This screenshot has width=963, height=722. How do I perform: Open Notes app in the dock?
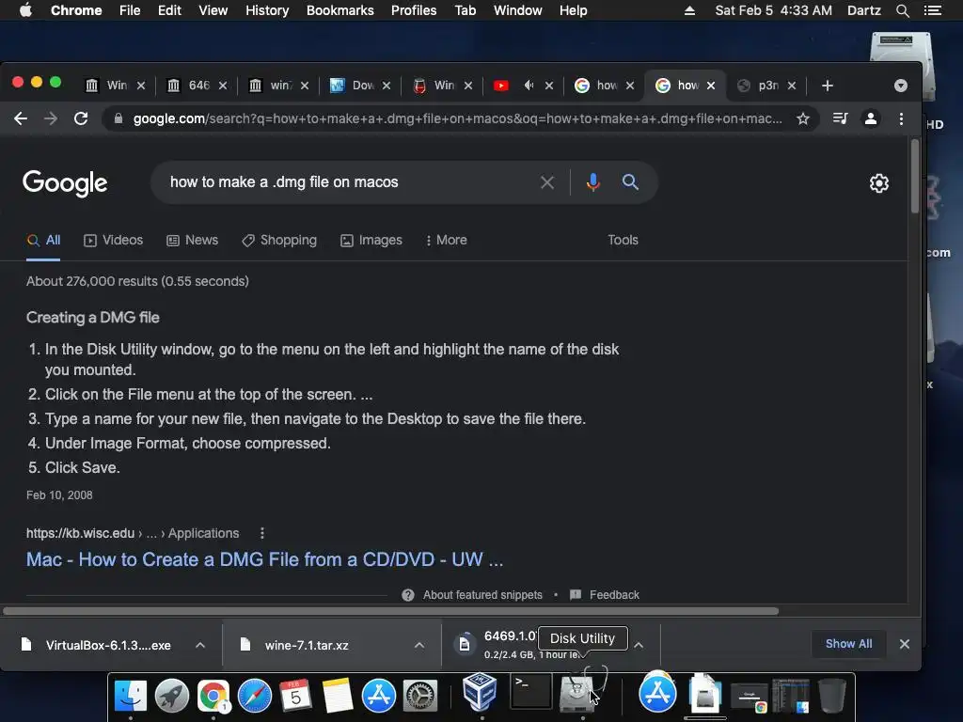338,695
